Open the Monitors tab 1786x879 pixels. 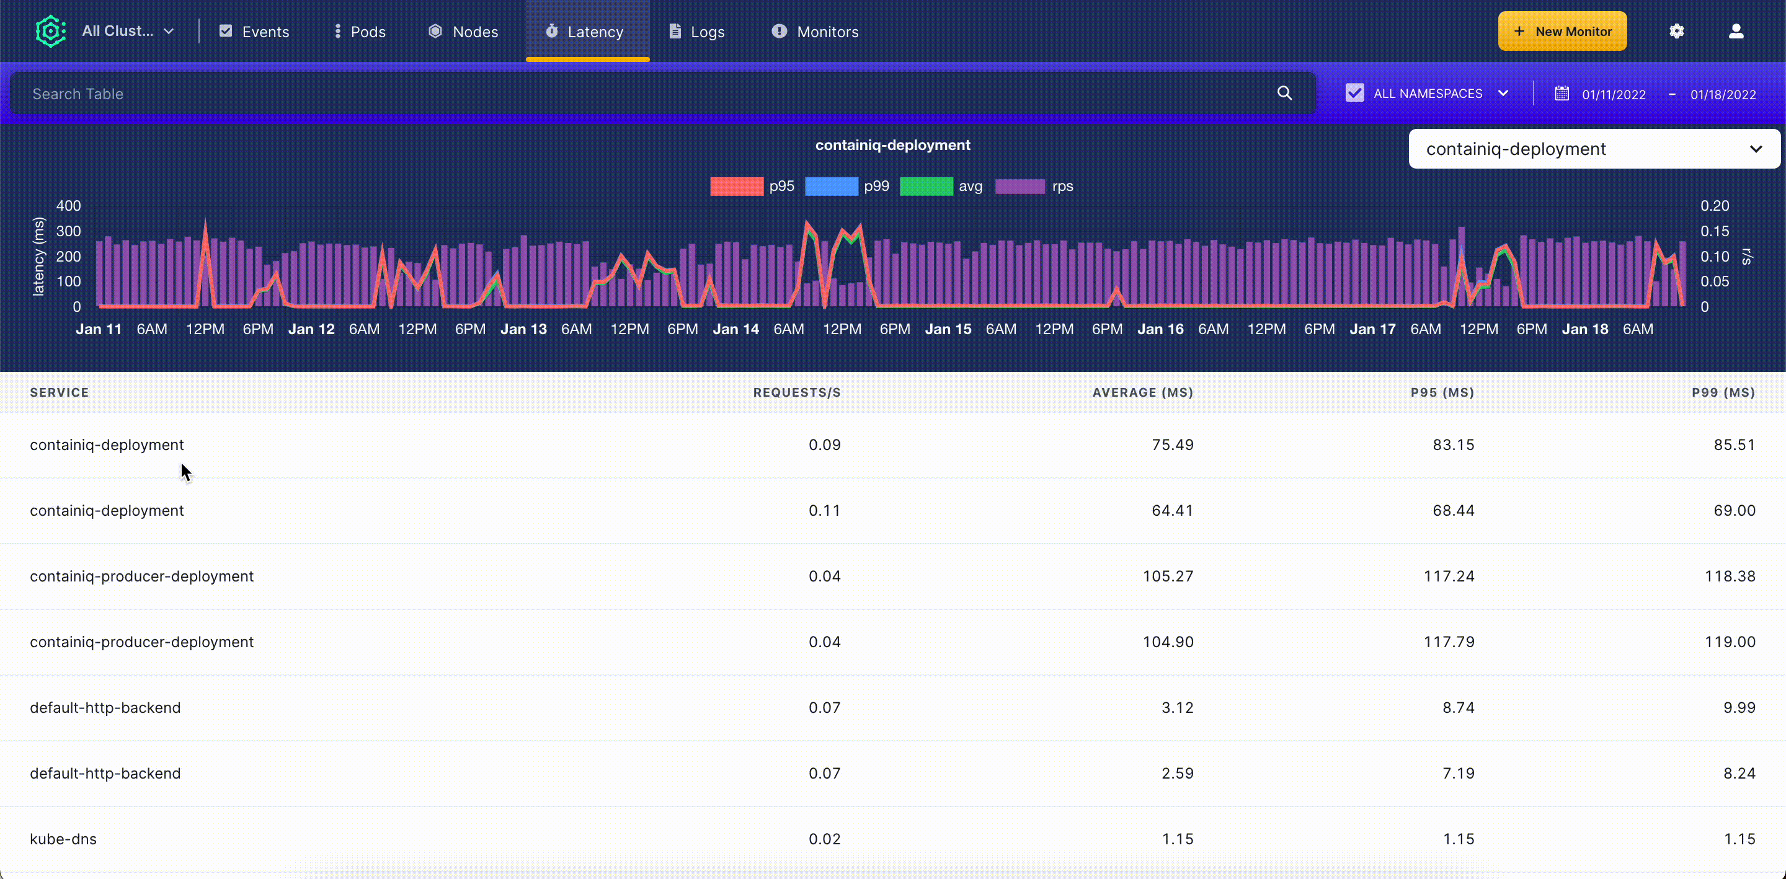[x=815, y=31]
